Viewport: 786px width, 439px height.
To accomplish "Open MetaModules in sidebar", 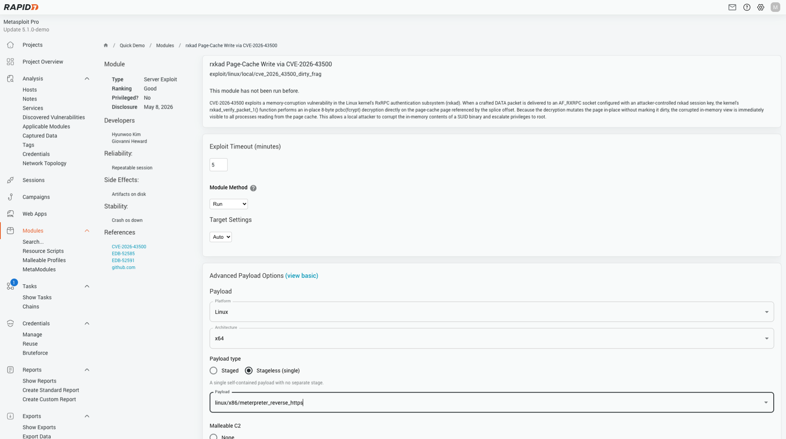I will pyautogui.click(x=39, y=269).
